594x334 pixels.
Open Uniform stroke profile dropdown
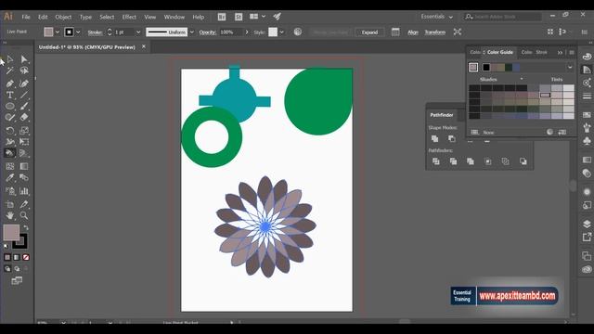[x=192, y=32]
